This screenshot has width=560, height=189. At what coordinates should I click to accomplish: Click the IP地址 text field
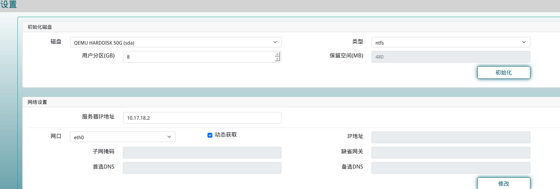(450, 137)
